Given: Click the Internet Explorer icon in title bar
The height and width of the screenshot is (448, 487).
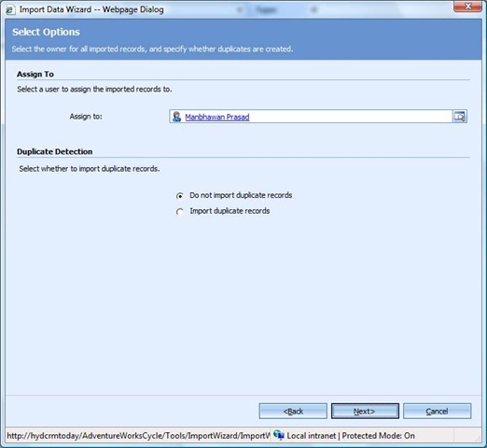Looking at the screenshot, I should click(x=10, y=9).
